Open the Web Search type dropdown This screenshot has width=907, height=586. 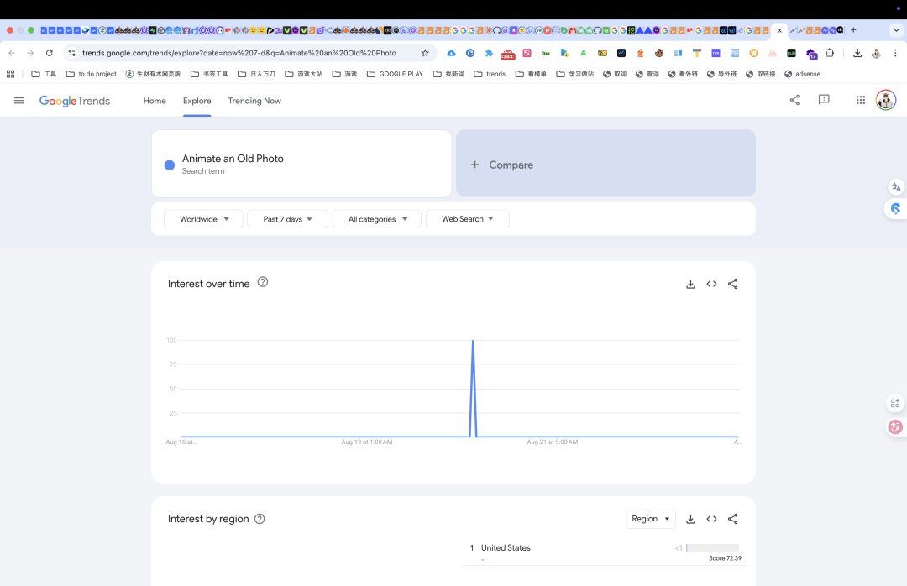pyautogui.click(x=468, y=218)
